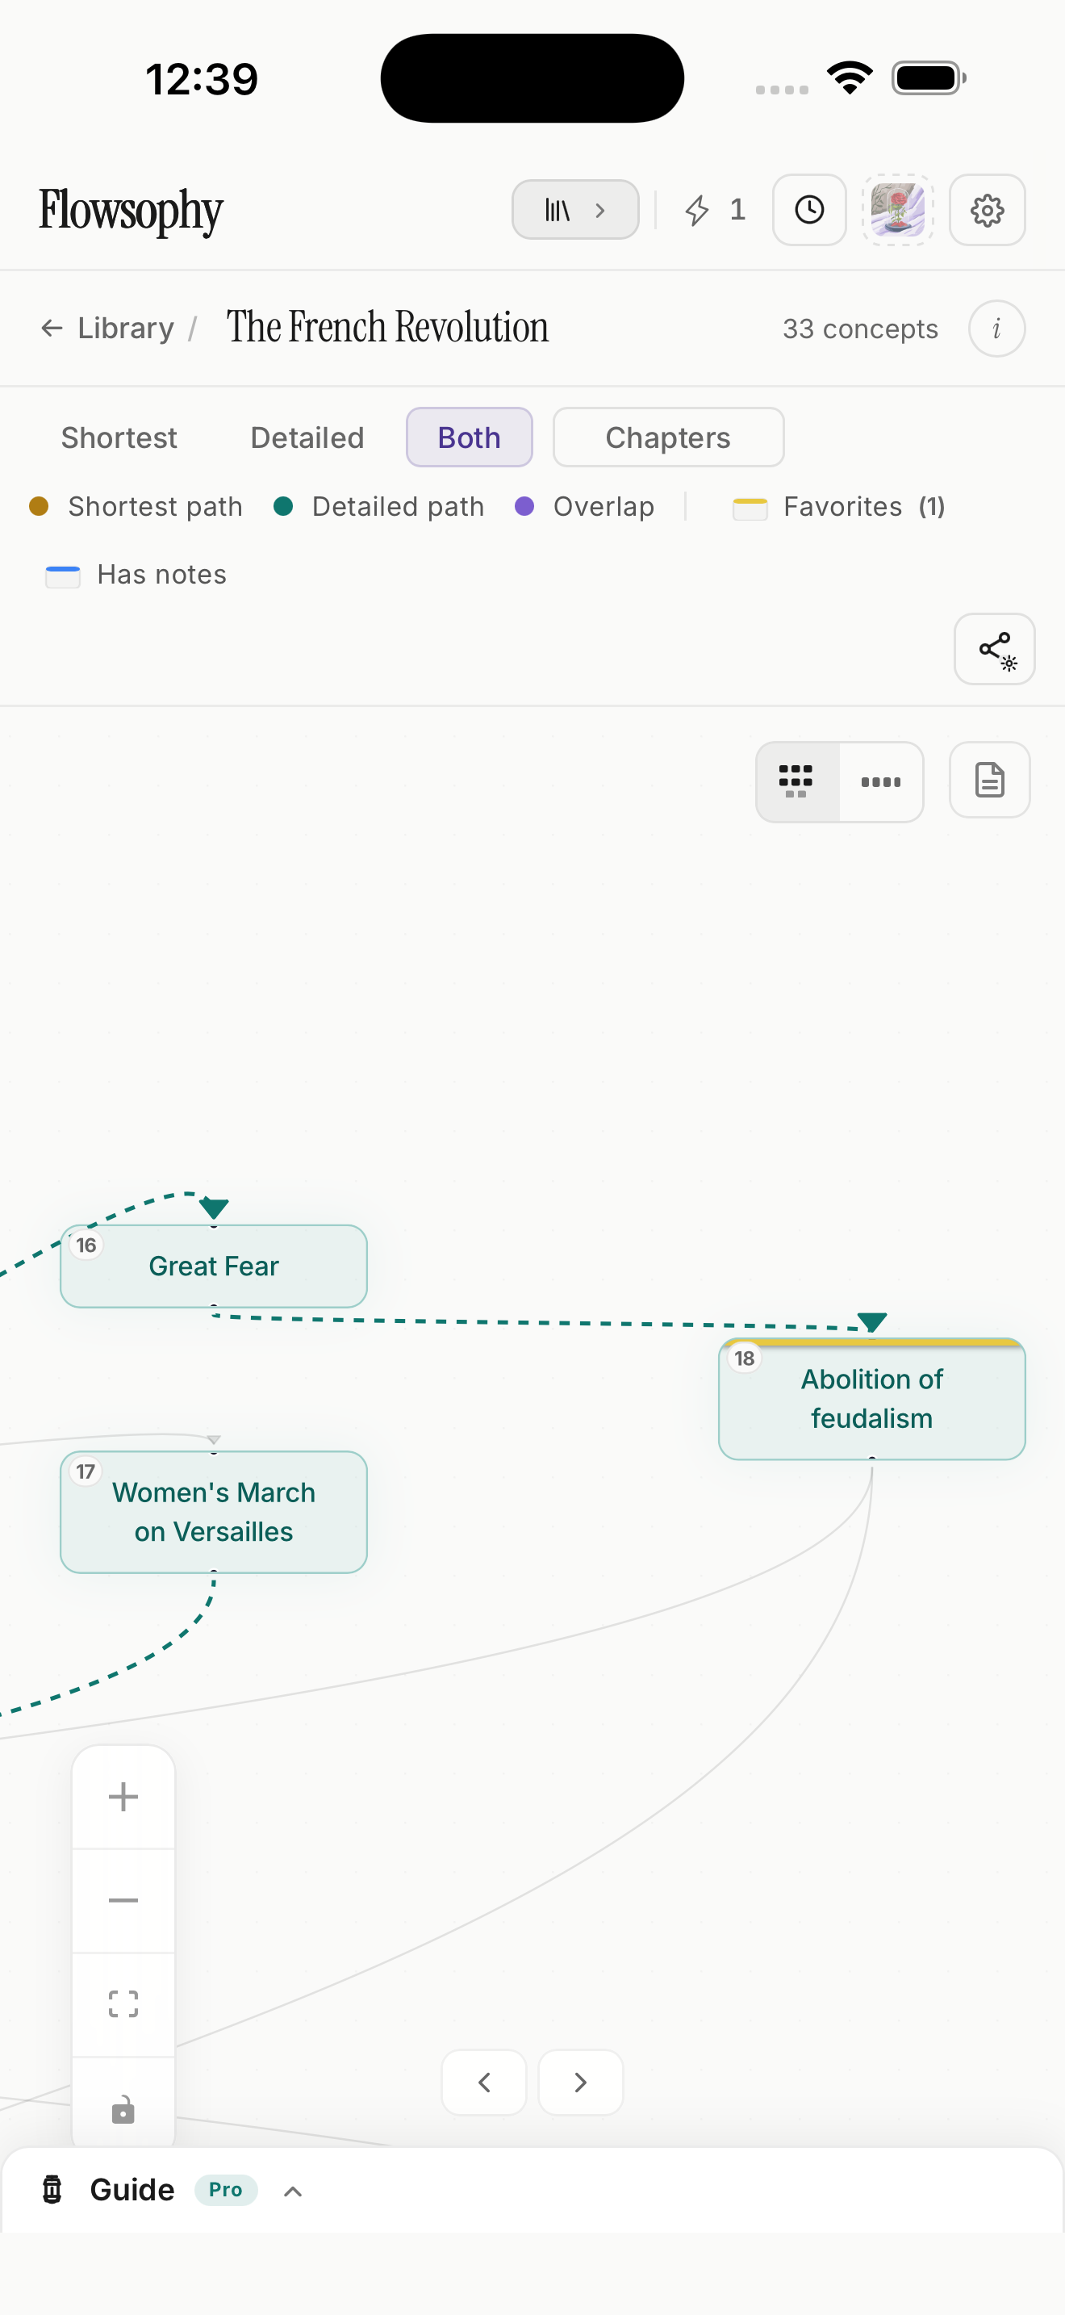Tap the node number 16 badge
The height and width of the screenshot is (2315, 1065).
pyautogui.click(x=86, y=1245)
